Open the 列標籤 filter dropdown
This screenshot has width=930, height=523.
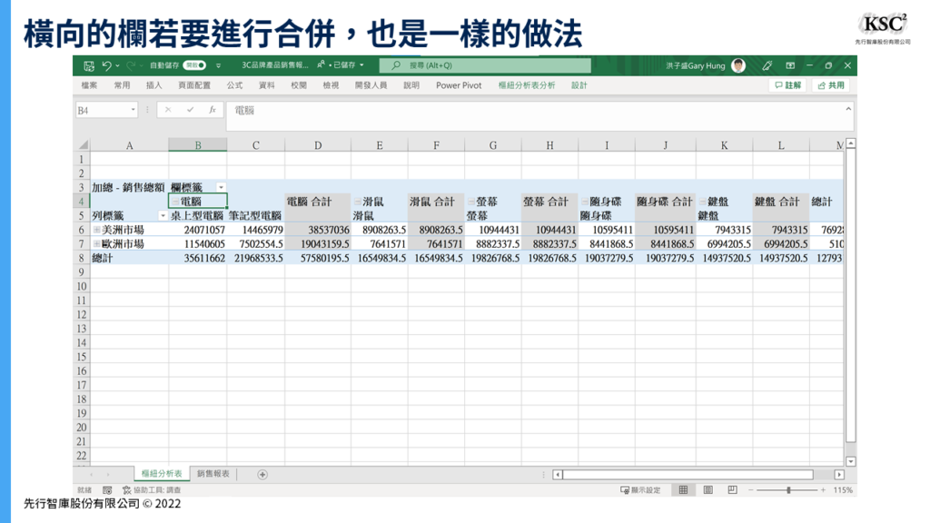(163, 216)
